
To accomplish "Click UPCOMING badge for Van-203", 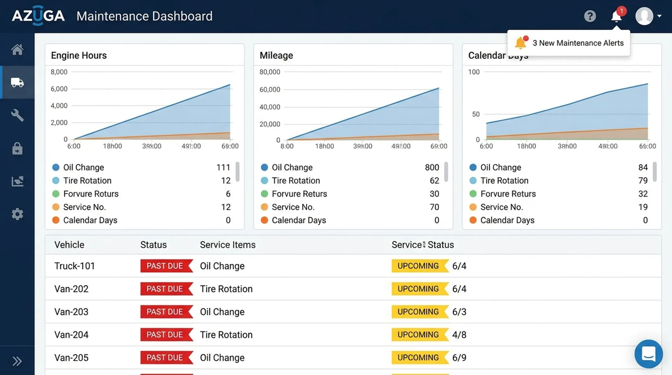I will (x=420, y=312).
